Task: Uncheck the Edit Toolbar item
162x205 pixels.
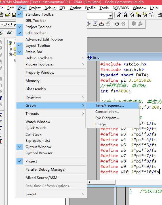Action: click(x=51, y=33)
